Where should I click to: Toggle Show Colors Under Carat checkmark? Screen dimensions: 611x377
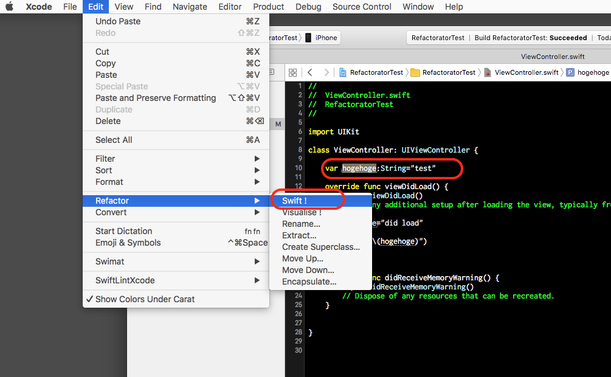click(x=89, y=299)
